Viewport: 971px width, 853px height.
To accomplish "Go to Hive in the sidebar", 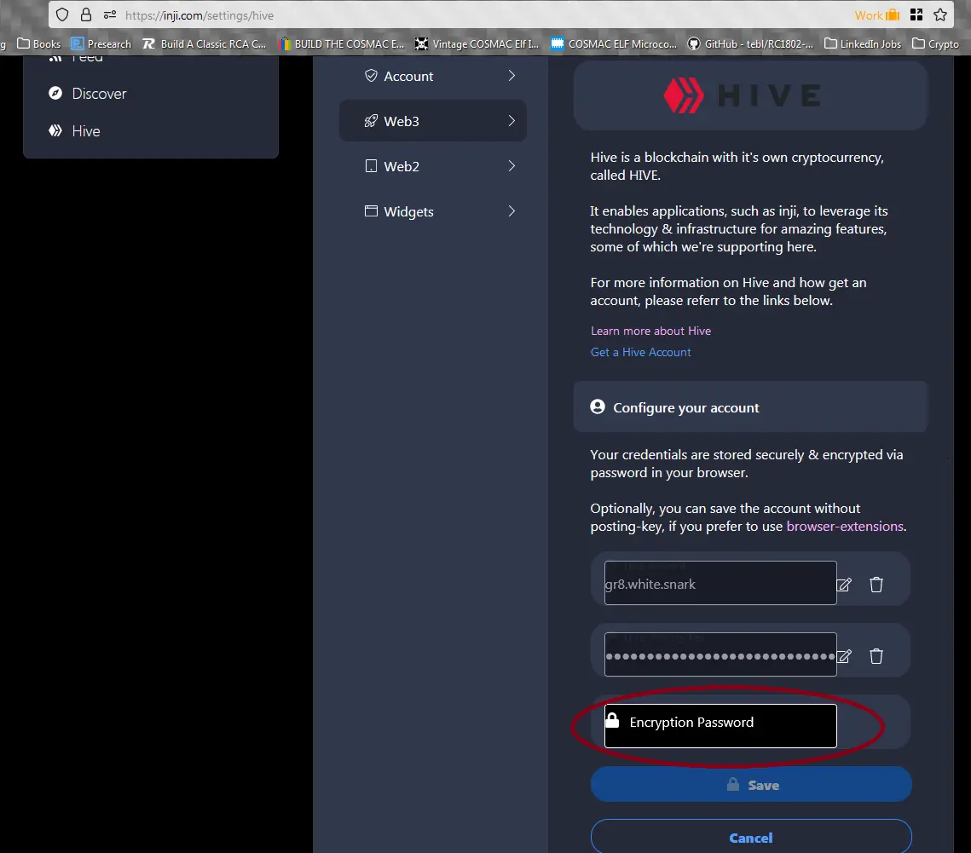I will click(x=86, y=131).
